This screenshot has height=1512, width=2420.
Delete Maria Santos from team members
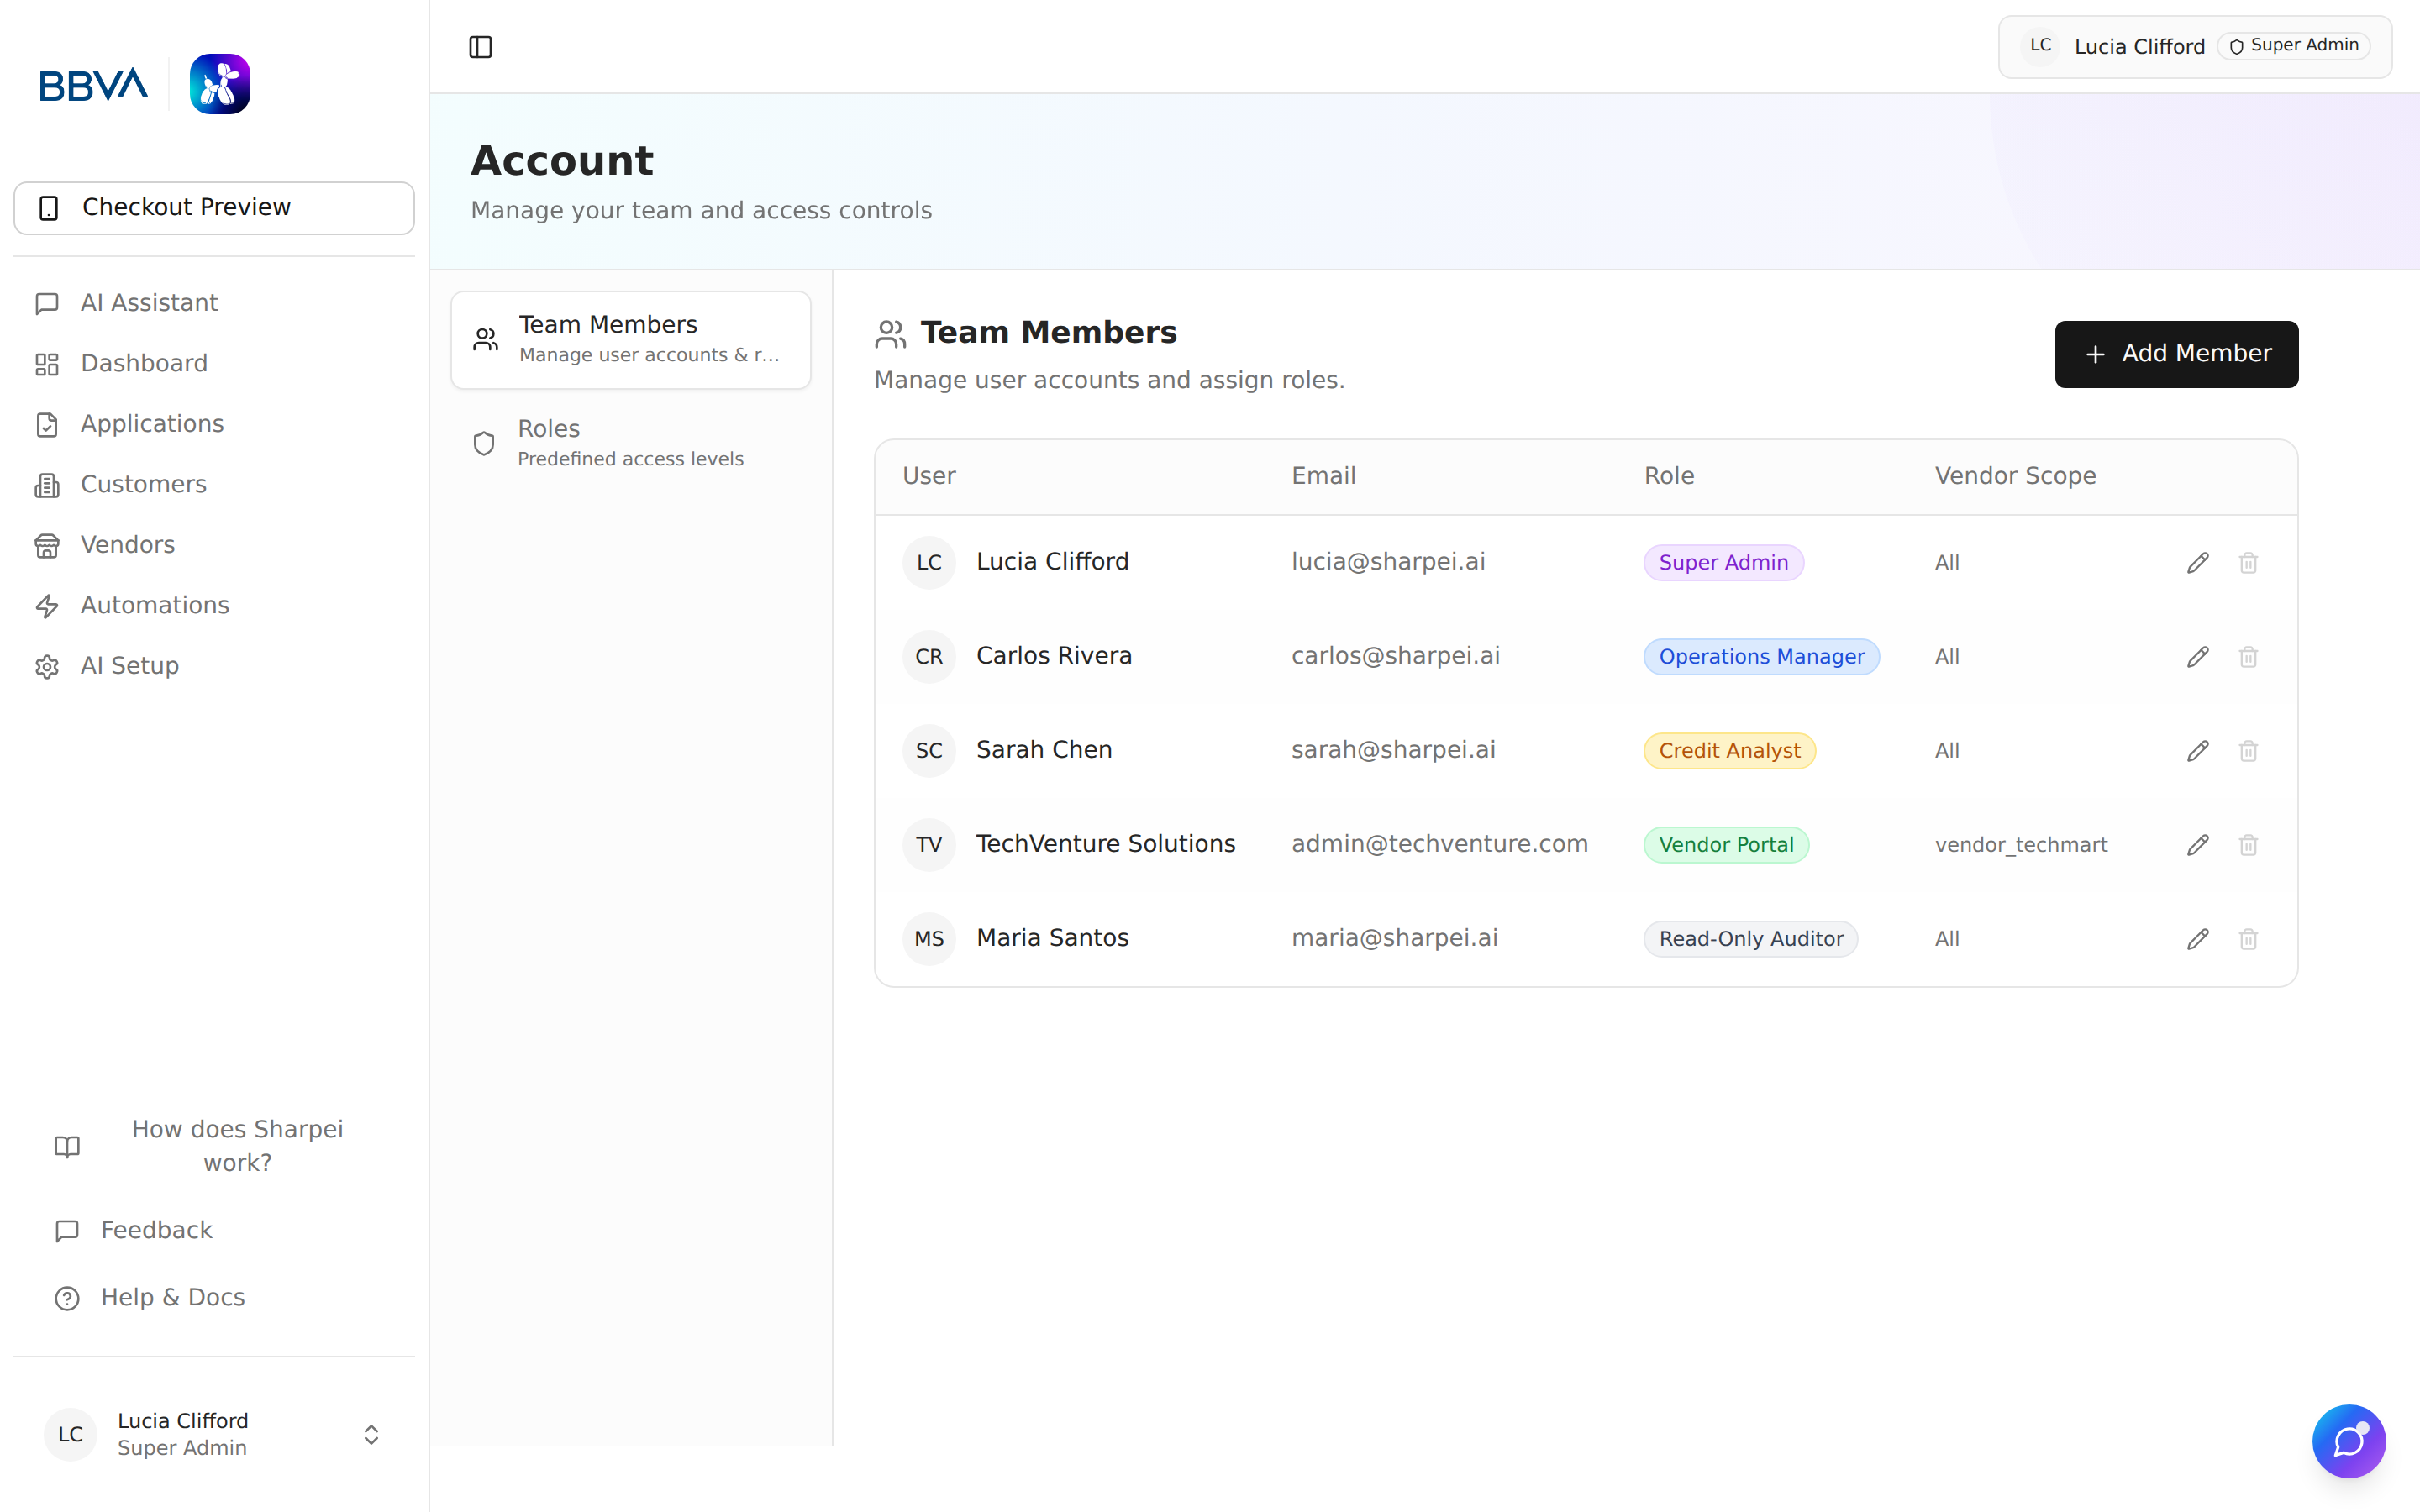tap(2248, 939)
